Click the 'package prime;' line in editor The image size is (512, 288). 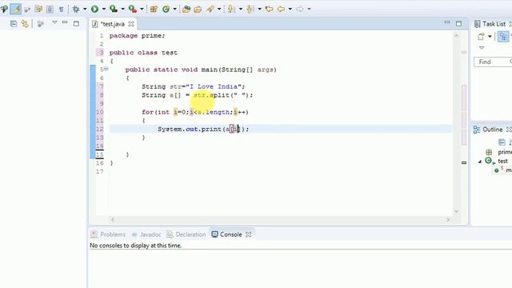pos(137,35)
